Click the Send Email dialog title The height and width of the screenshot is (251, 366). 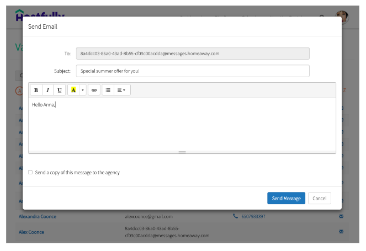43,26
